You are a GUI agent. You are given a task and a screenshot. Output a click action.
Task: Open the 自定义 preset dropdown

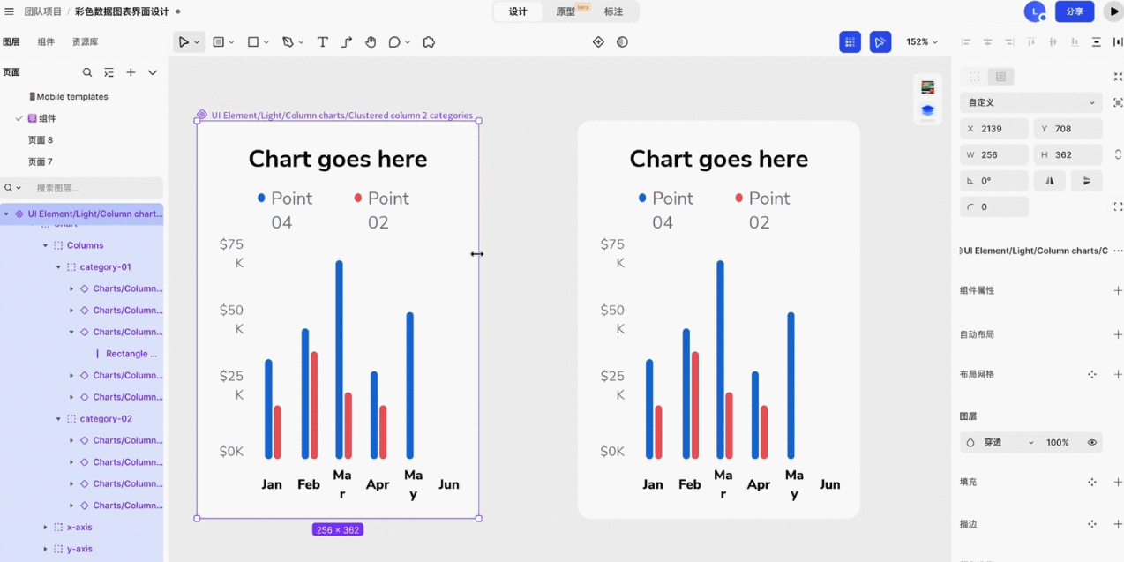click(1030, 102)
